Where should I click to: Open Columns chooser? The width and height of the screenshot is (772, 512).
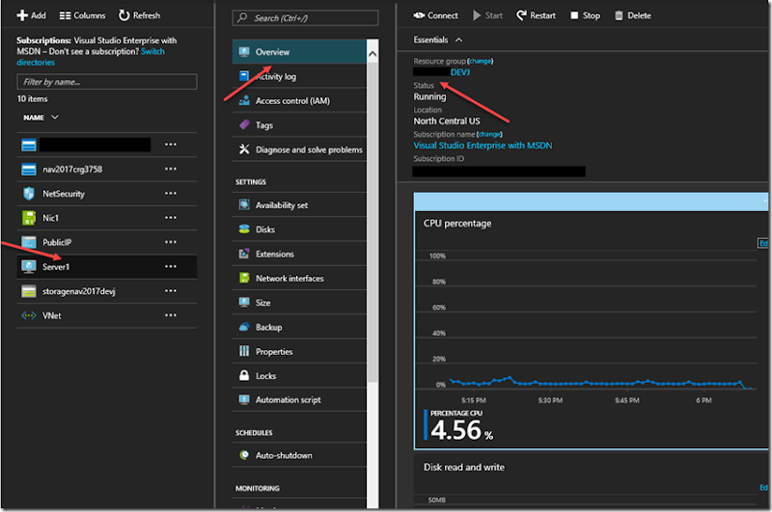(x=82, y=15)
